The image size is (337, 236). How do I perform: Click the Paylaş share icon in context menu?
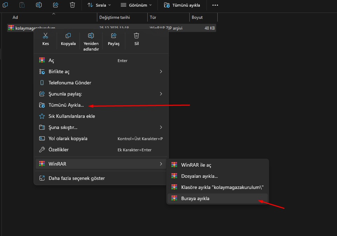click(114, 36)
